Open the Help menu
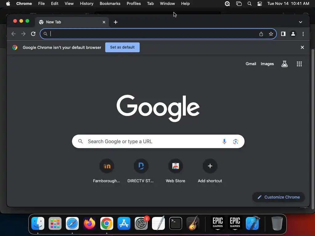Viewport: 315px width, 236px height. click(185, 4)
